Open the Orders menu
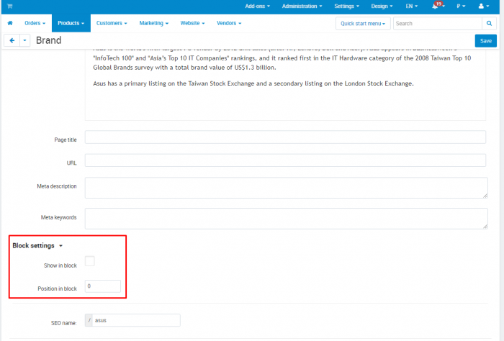Image resolution: width=504 pixels, height=341 pixels. coord(35,23)
